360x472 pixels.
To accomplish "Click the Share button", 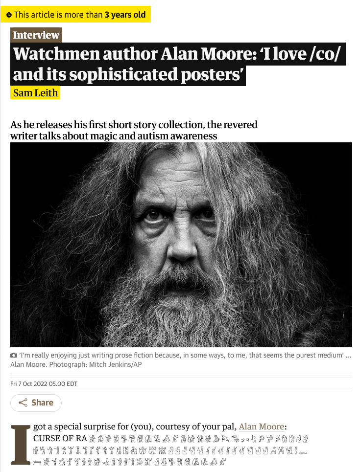I will 36,403.
